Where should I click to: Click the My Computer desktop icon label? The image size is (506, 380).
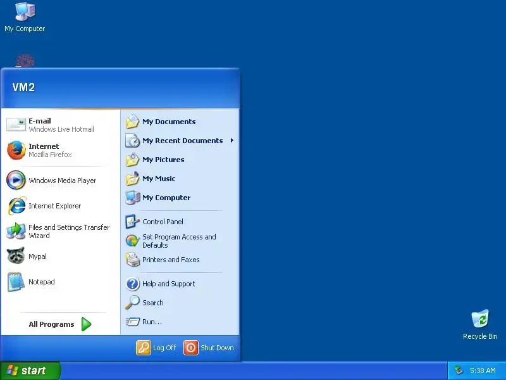coord(25,28)
